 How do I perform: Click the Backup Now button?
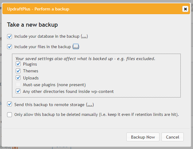143,137
